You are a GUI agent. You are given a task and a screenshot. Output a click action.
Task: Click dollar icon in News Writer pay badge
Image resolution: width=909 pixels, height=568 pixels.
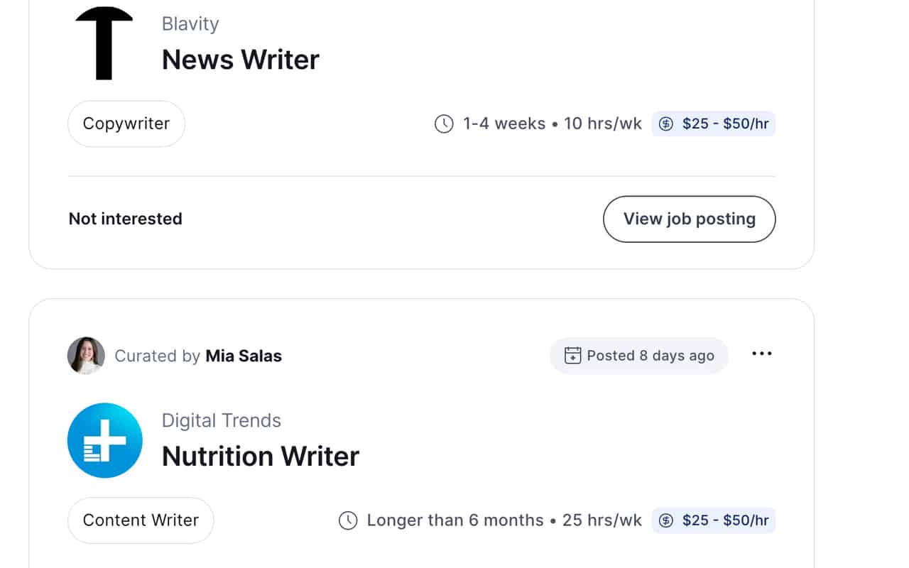[666, 124]
